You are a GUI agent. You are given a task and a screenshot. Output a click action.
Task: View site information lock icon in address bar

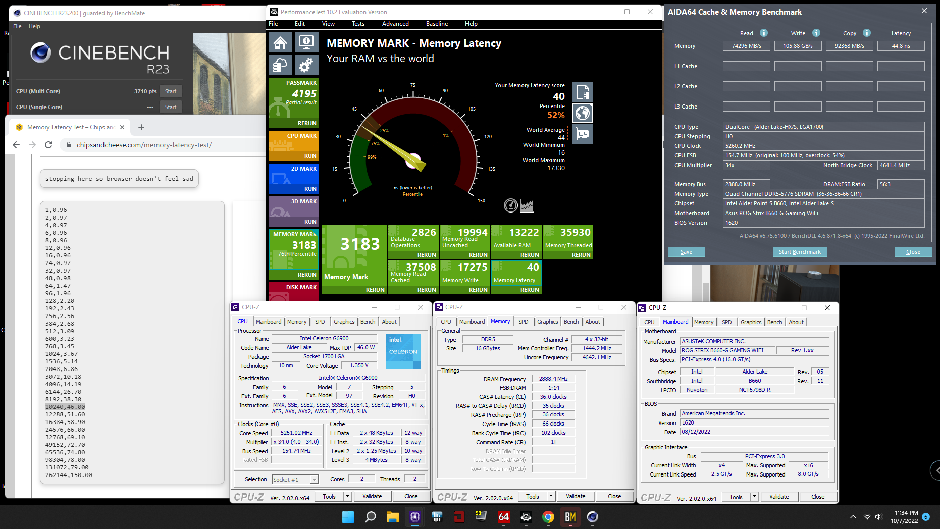point(69,145)
